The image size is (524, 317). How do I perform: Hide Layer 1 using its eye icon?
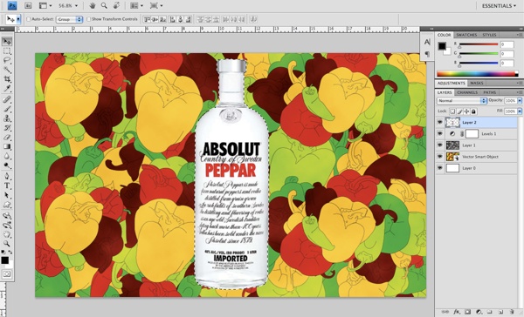[440, 145]
